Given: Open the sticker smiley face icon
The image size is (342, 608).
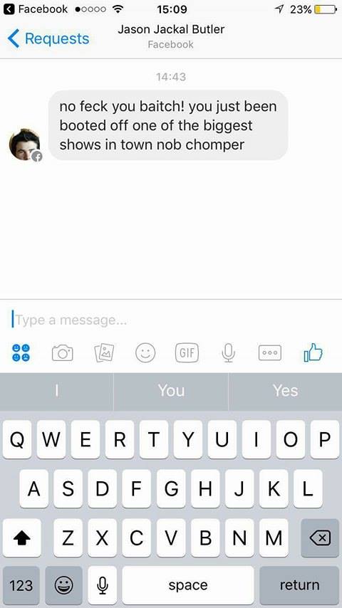Looking at the screenshot, I should click(145, 353).
